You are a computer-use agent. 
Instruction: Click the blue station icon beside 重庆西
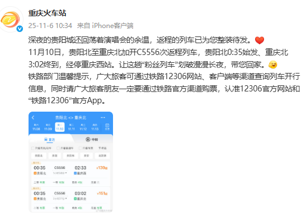point(75,173)
